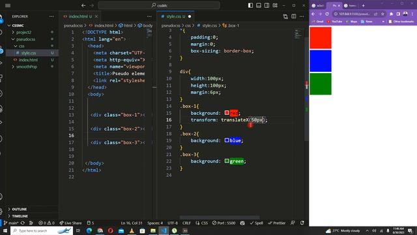Split the style.css editor right

point(294,16)
